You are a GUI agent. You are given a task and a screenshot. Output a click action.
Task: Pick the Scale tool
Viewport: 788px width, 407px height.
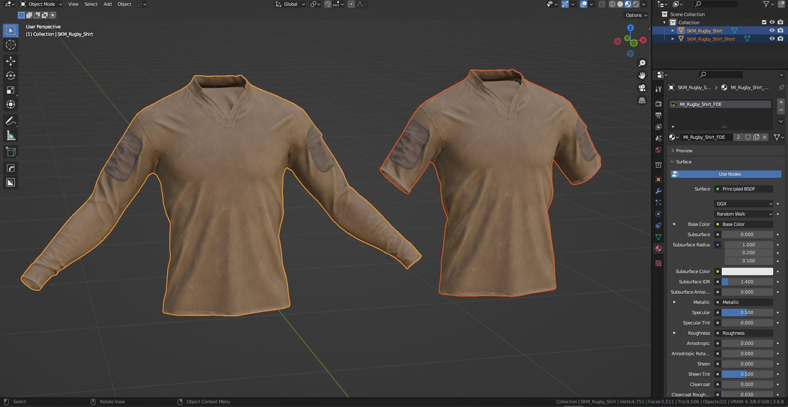[x=10, y=90]
